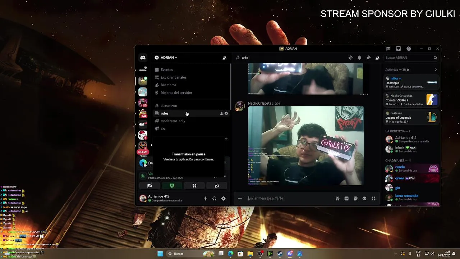Click the search magnifier in Buscar ADRIAN
This screenshot has height=259, width=460.
[x=435, y=58]
